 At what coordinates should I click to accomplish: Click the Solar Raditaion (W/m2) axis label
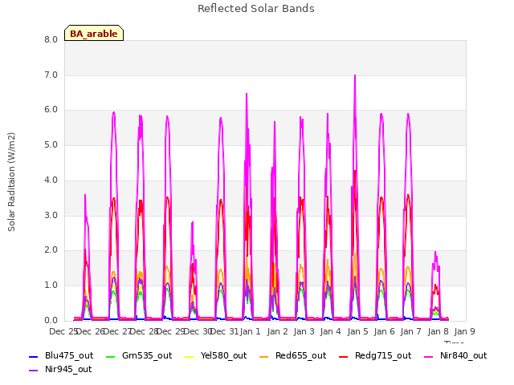pyautogui.click(x=11, y=182)
